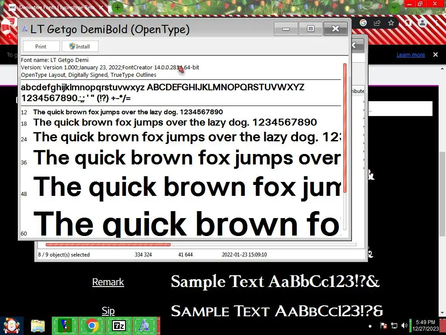Image resolution: width=446 pixels, height=335 pixels.
Task: Click the 'OpenType Layout, Digitally Signed' line
Action: click(88, 75)
